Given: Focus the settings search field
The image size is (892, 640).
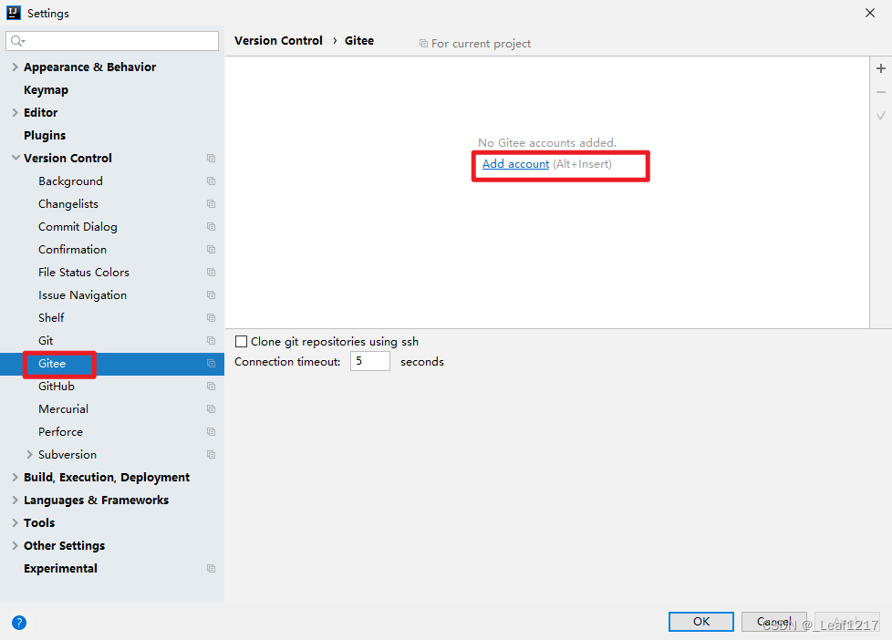Looking at the screenshot, I should click(112, 41).
